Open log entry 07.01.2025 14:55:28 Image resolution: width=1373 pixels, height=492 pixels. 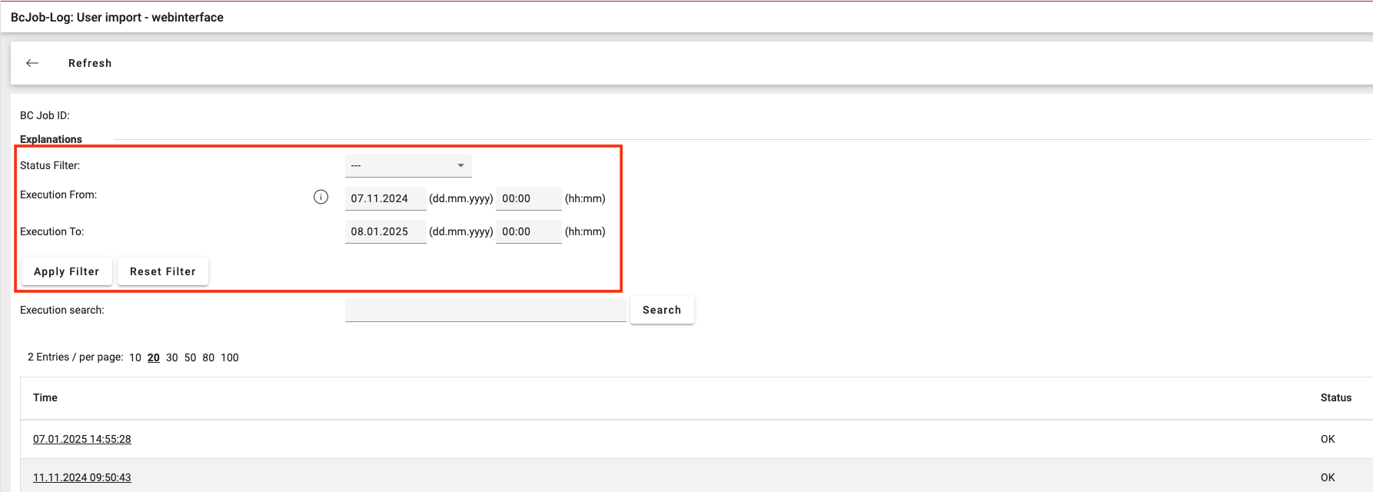pos(82,439)
